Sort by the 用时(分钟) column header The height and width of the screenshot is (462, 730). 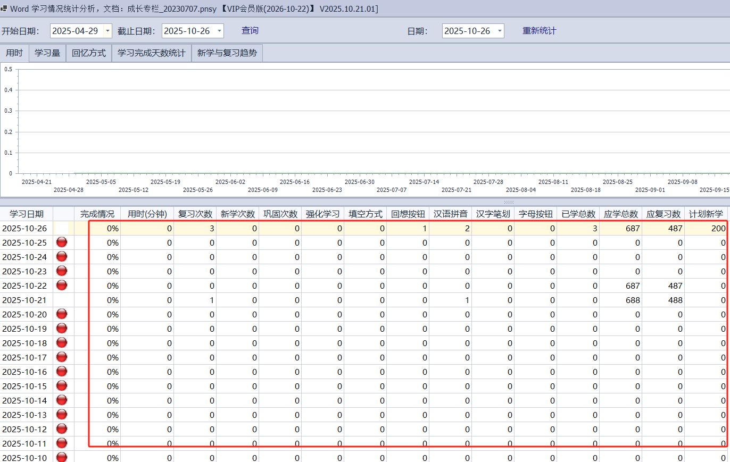point(147,214)
